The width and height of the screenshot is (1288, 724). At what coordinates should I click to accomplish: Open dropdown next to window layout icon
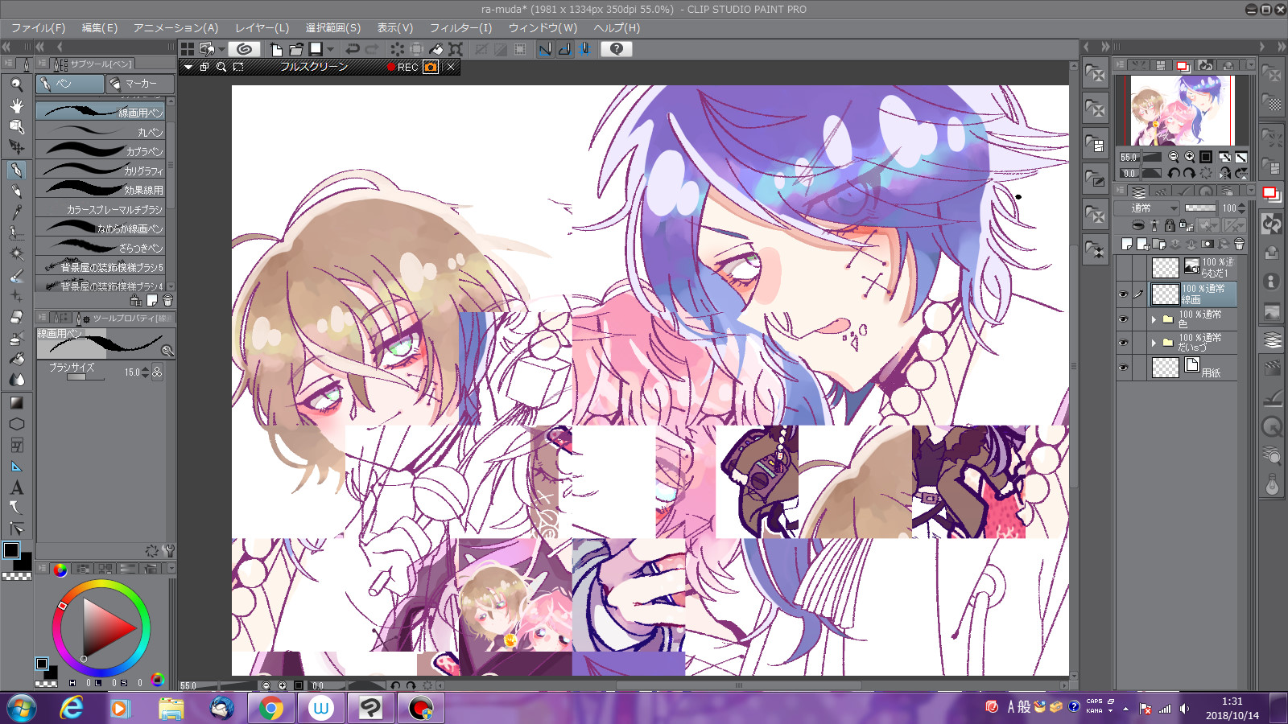(221, 49)
